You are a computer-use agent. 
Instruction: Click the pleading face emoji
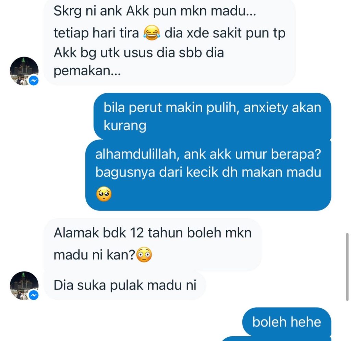tap(104, 194)
